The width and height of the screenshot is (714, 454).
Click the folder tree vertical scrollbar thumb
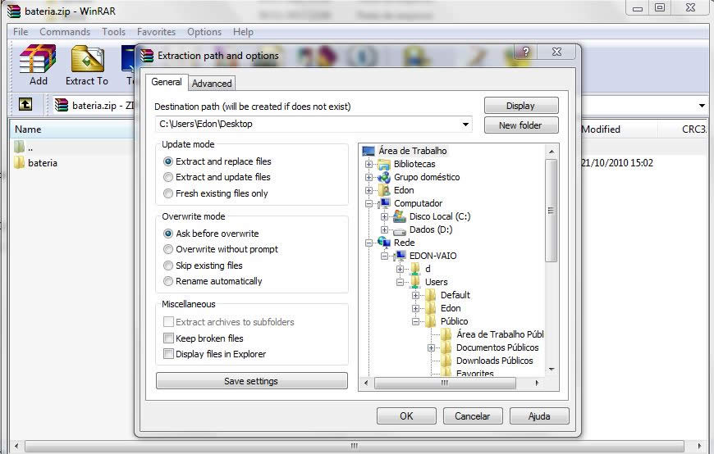[551, 210]
